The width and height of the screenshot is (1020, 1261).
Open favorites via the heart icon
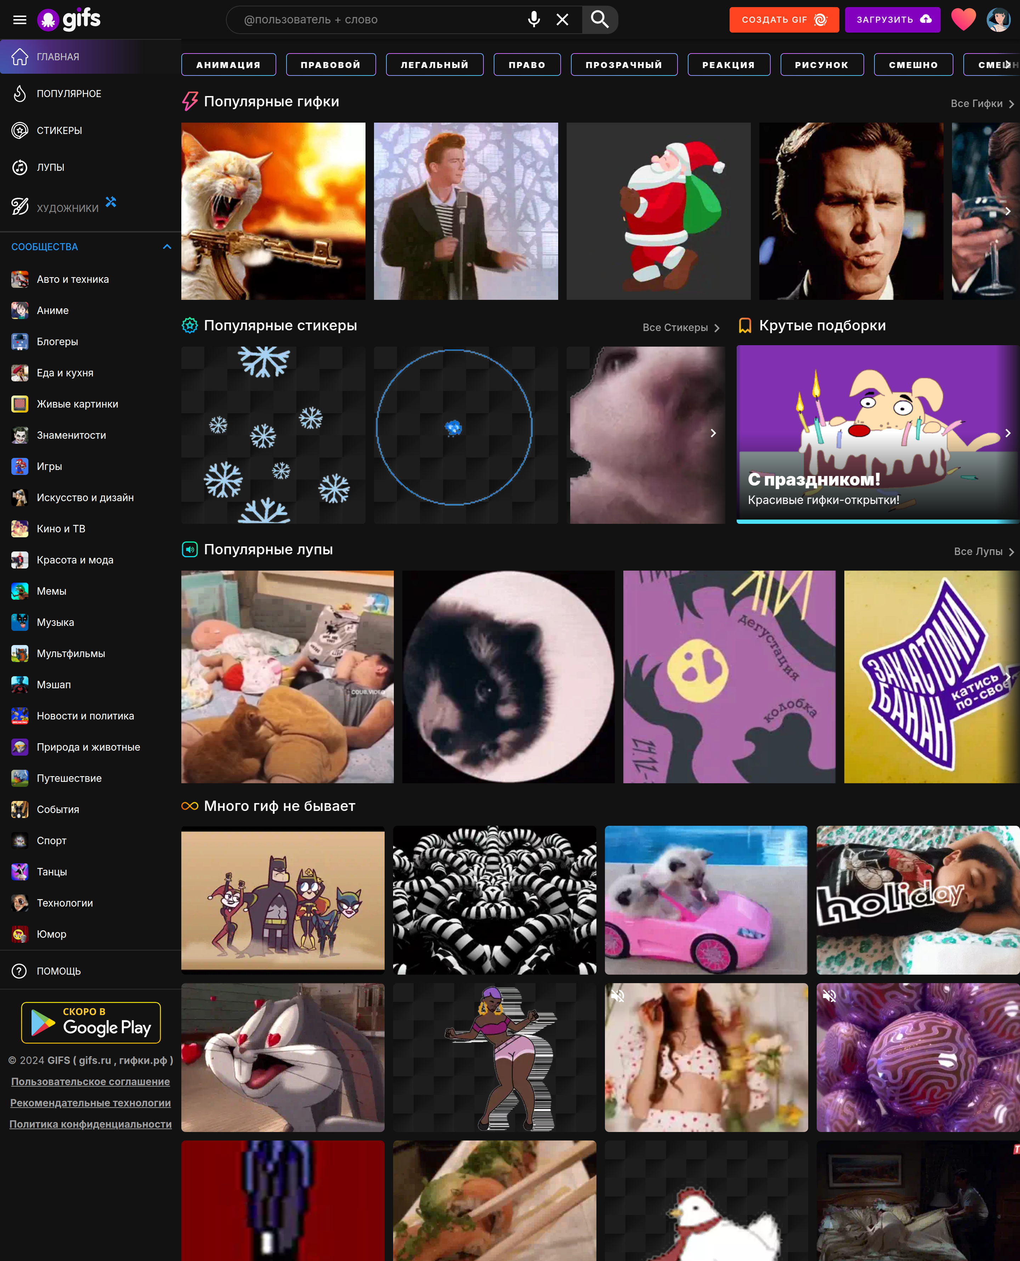pos(963,19)
